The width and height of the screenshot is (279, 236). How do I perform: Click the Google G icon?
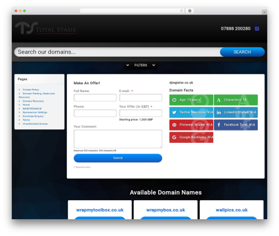(x=174, y=137)
